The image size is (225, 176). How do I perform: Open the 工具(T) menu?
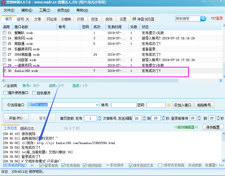pyautogui.click(x=44, y=10)
